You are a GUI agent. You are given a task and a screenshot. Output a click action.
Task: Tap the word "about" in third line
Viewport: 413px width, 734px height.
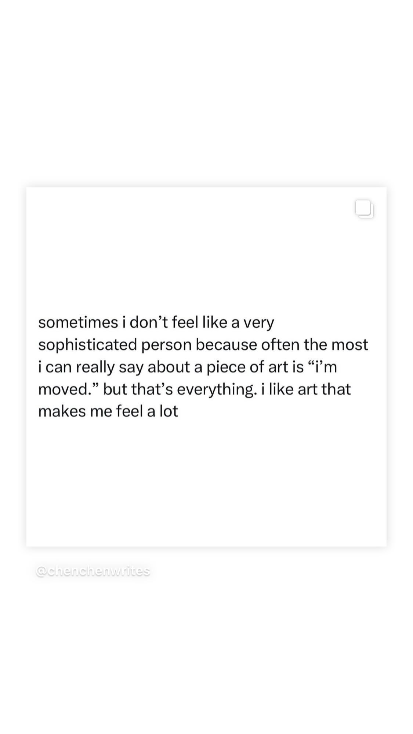point(169,367)
